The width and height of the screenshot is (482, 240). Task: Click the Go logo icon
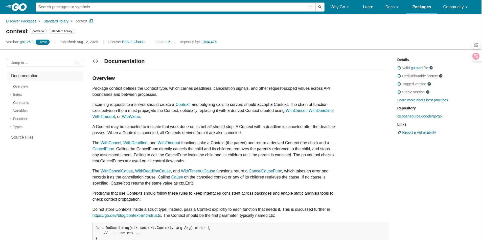click(16, 7)
